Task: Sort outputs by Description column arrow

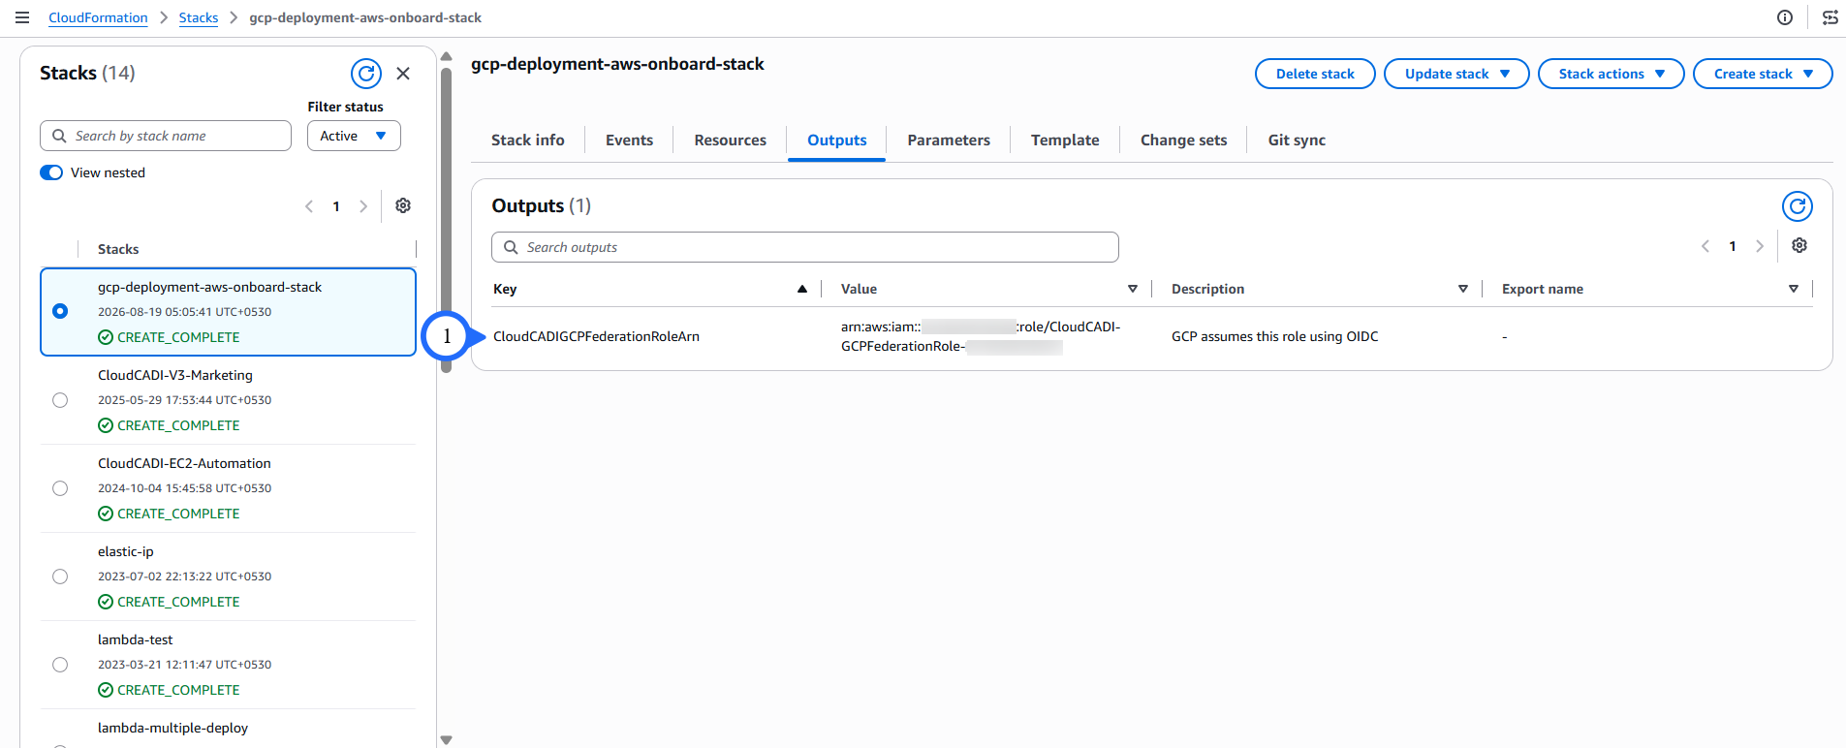Action: tap(1463, 289)
